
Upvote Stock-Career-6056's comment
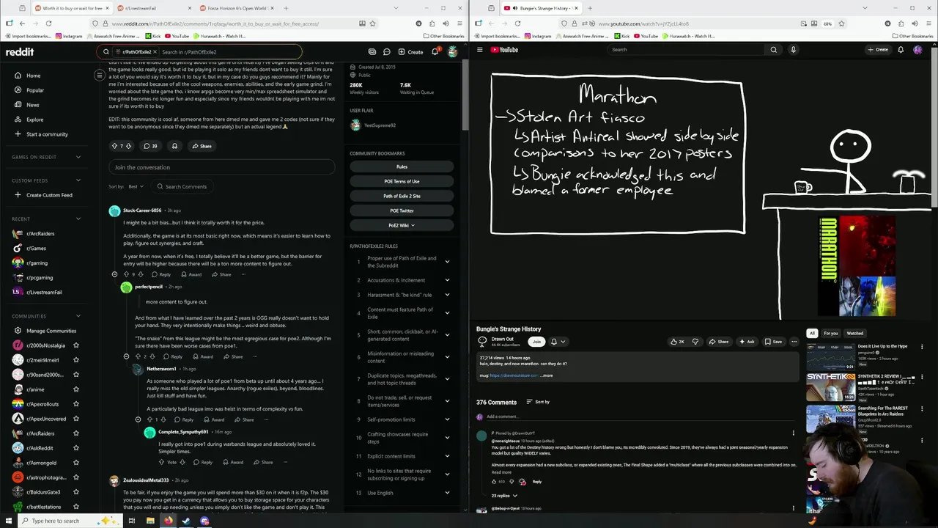(x=126, y=274)
